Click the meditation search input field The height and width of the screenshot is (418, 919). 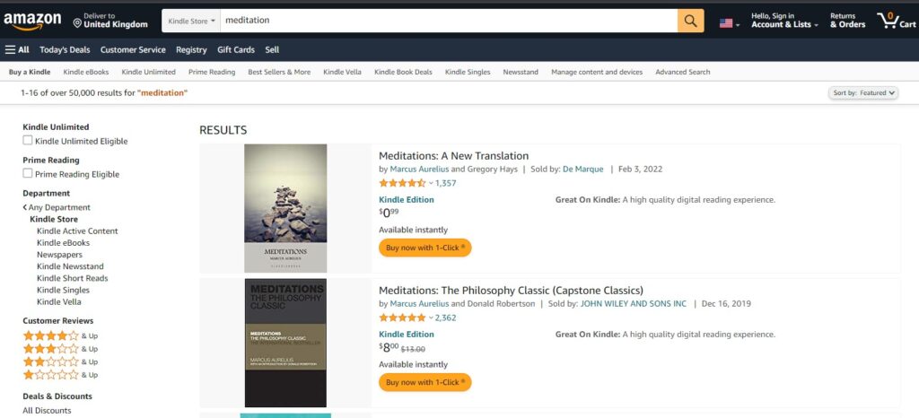click(x=449, y=21)
